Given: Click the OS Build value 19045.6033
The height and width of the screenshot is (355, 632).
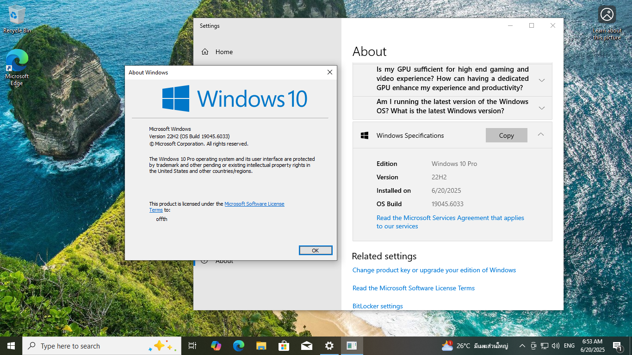Looking at the screenshot, I should (x=447, y=204).
